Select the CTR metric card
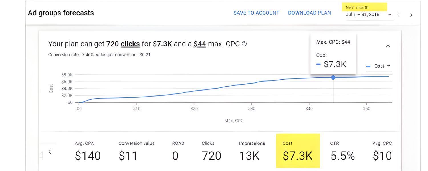Viewport: 428px width, 171px height. coord(343,151)
